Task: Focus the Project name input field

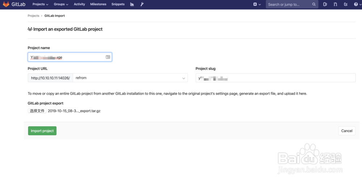Action: point(70,57)
